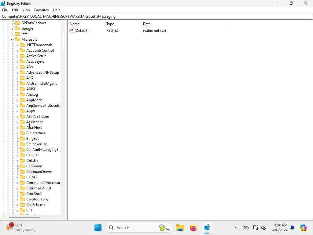Expand the BitLockerCsp key
Screen dimensions: 313x235
[x=17, y=144]
